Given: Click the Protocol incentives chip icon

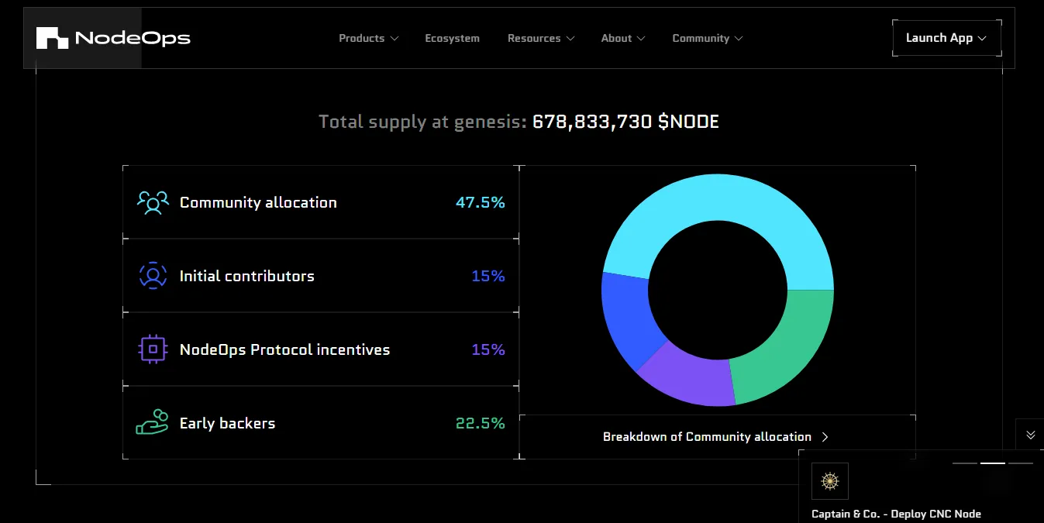Looking at the screenshot, I should (x=153, y=349).
